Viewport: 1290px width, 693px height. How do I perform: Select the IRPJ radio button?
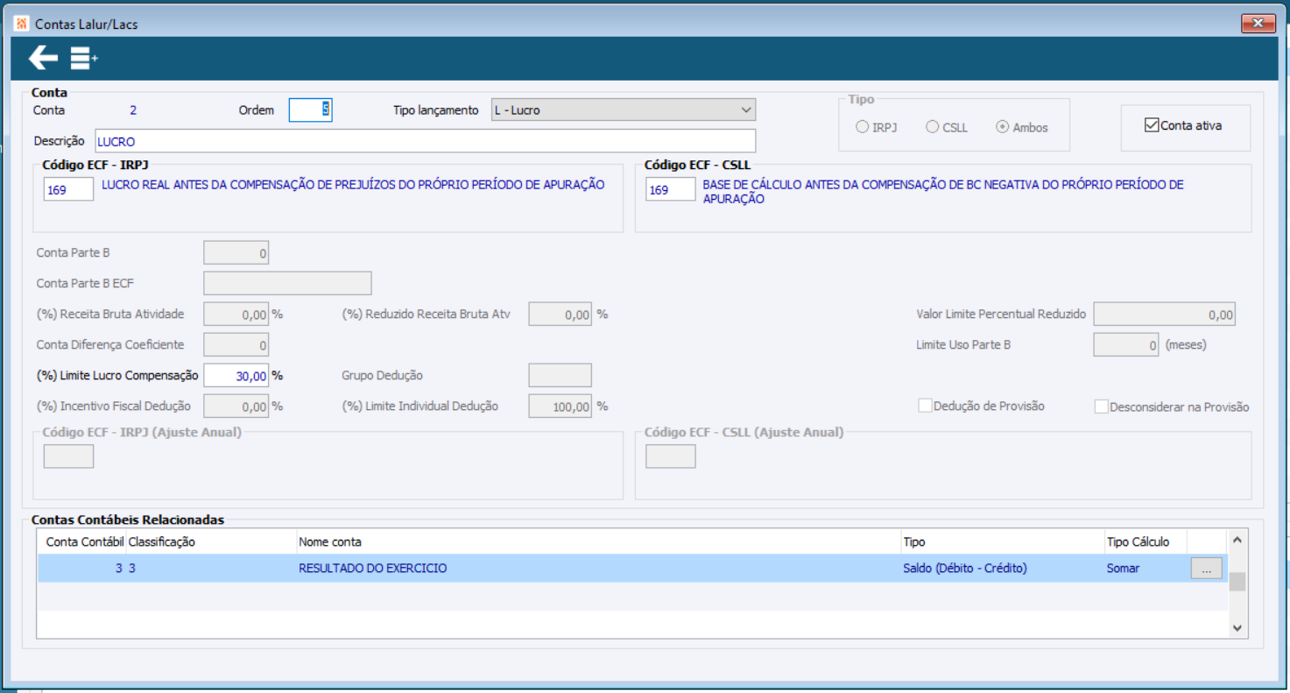861,127
